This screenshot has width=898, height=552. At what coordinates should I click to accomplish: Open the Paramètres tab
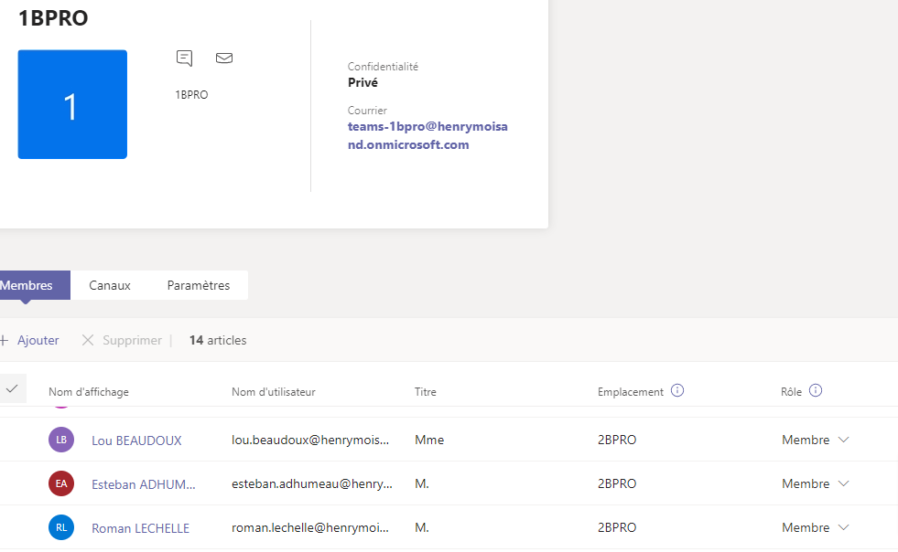pos(198,285)
